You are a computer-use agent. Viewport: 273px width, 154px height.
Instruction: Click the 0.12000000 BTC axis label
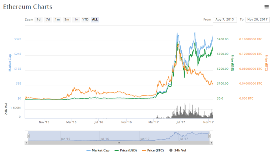click(x=251, y=54)
